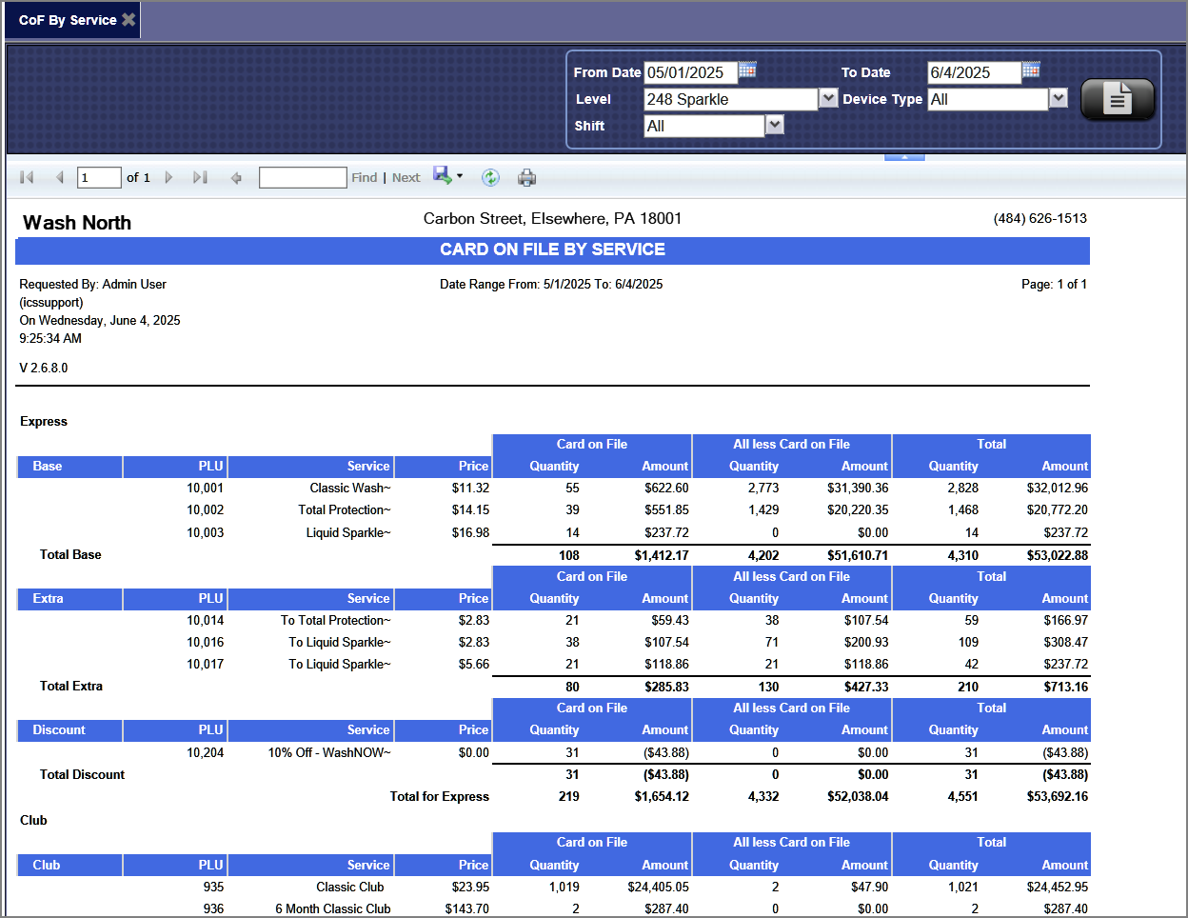Click the export report save icon
The image size is (1188, 918).
point(443,175)
